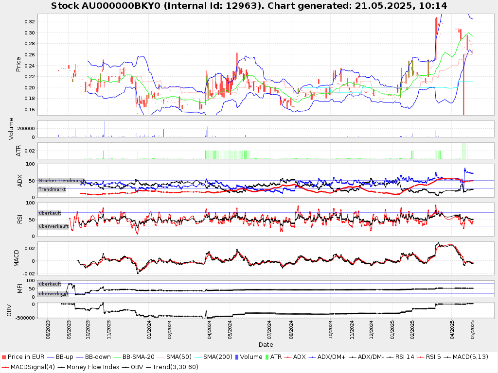The image size is (498, 373).
Task: Click the 0,32 price tick label
Action: 30,21
